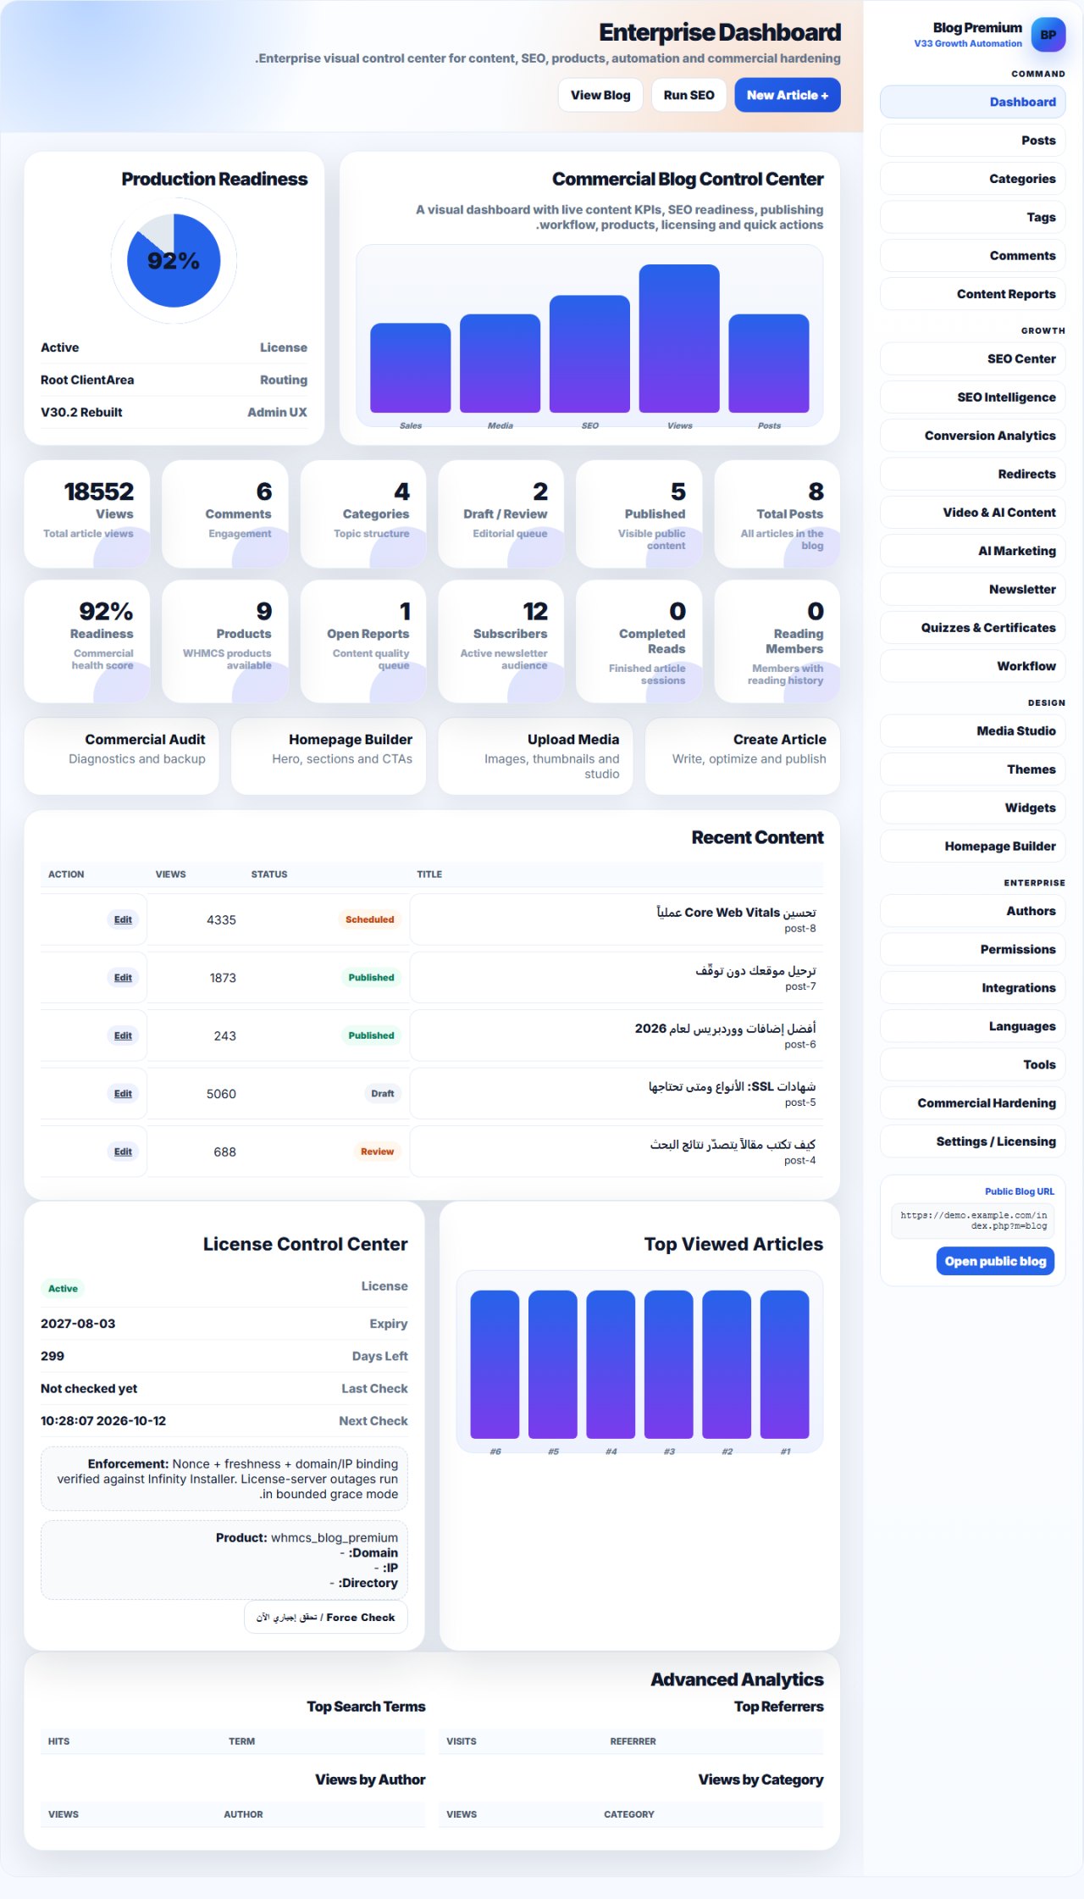The image size is (1084, 1899).
Task: Click the #1 top viewed article bar
Action: coord(784,1364)
